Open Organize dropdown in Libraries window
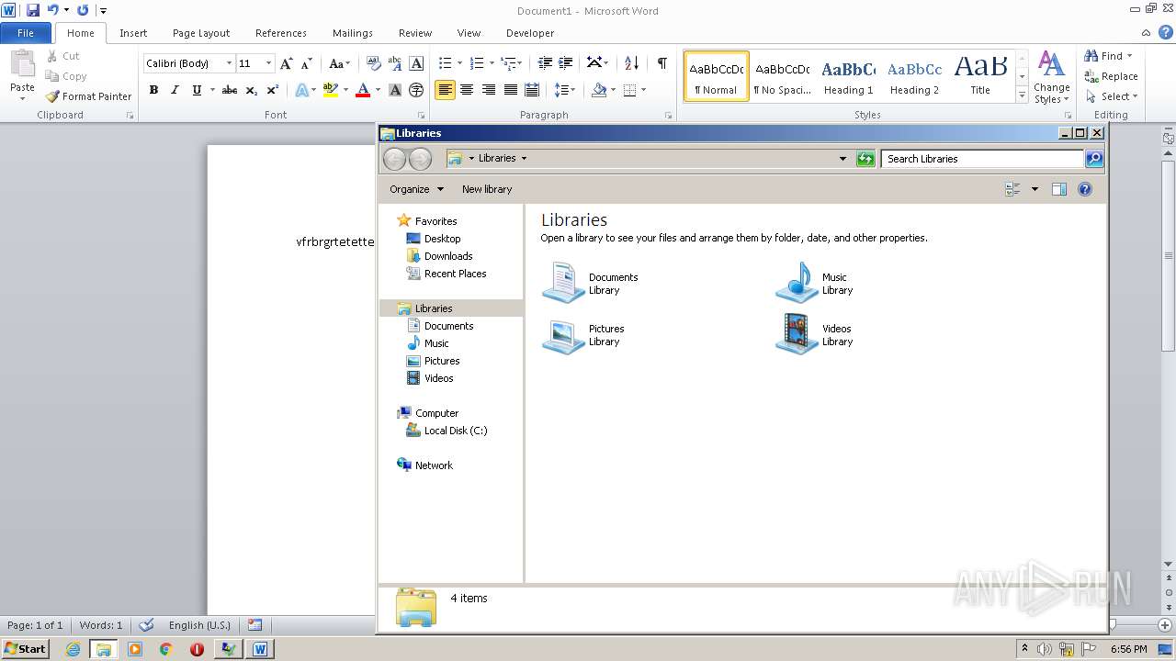Viewport: 1176px width, 661px height. [416, 189]
